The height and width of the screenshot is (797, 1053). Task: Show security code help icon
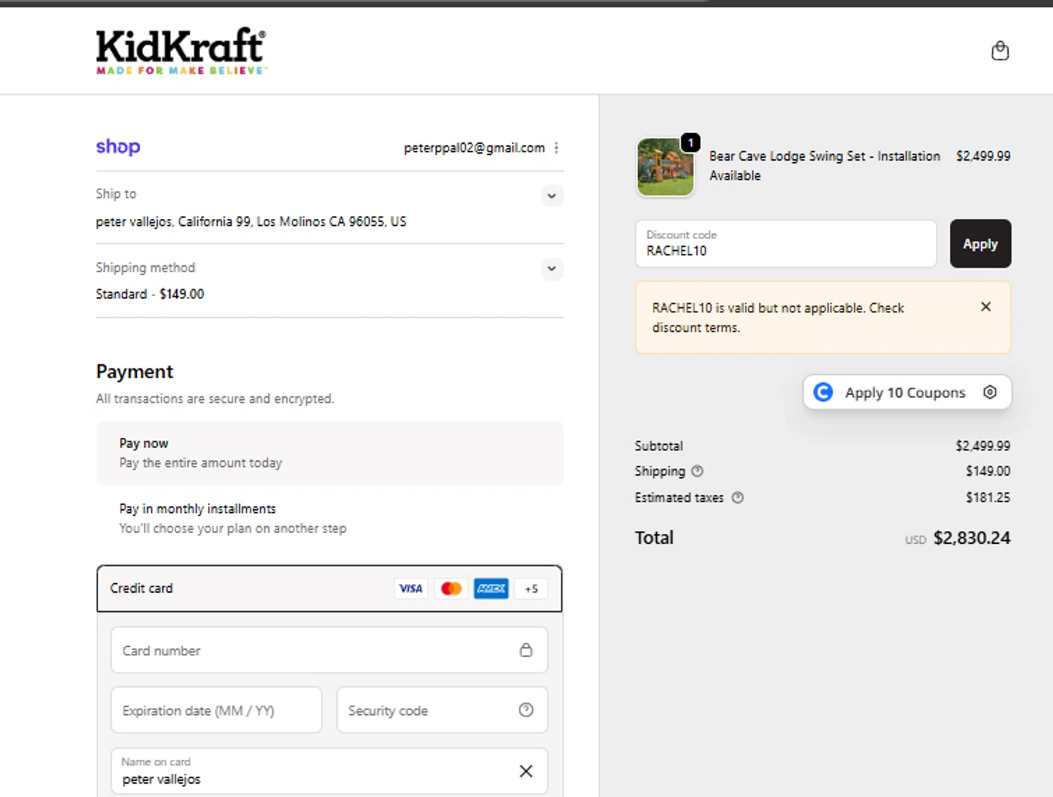[x=526, y=710]
